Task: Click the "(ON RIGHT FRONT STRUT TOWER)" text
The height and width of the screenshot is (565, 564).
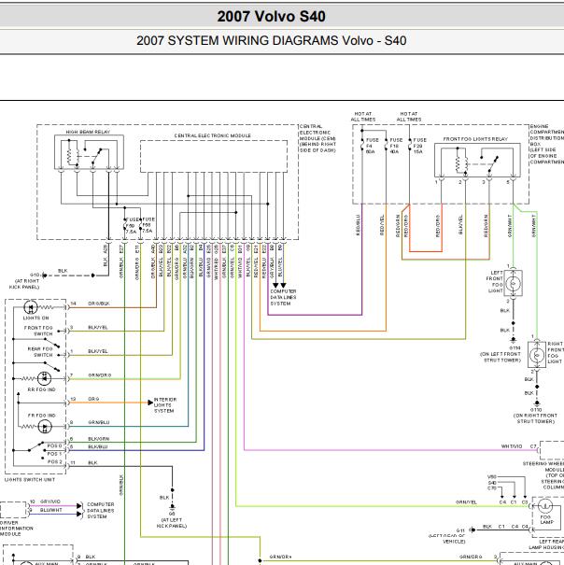Action: click(536, 418)
